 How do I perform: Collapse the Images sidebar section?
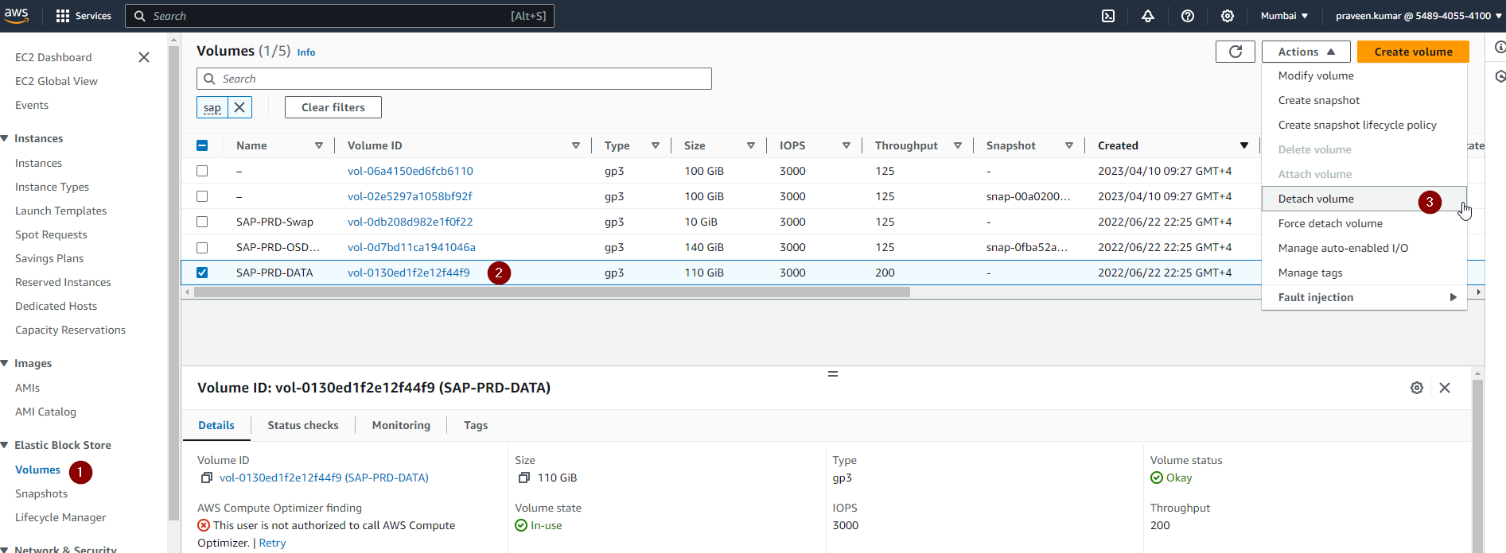[5, 363]
